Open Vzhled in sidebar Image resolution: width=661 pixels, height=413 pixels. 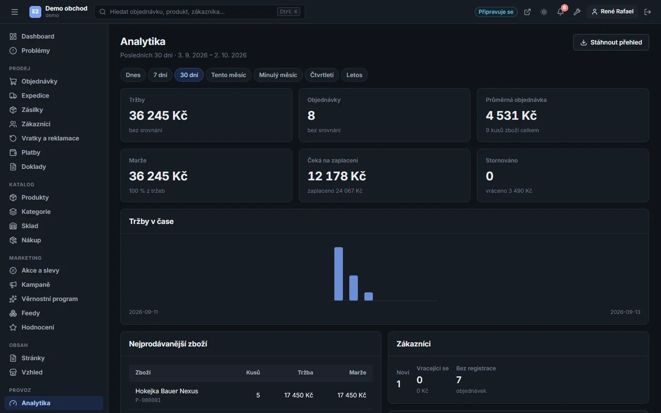54,372
